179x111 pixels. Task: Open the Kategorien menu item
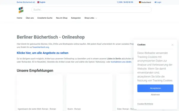(76, 18)
